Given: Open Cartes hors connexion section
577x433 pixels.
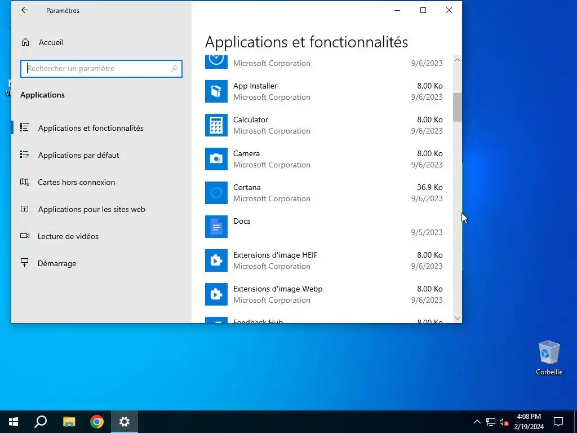Looking at the screenshot, I should [x=76, y=182].
